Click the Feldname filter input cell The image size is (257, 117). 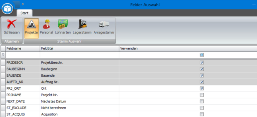[x=23, y=55]
